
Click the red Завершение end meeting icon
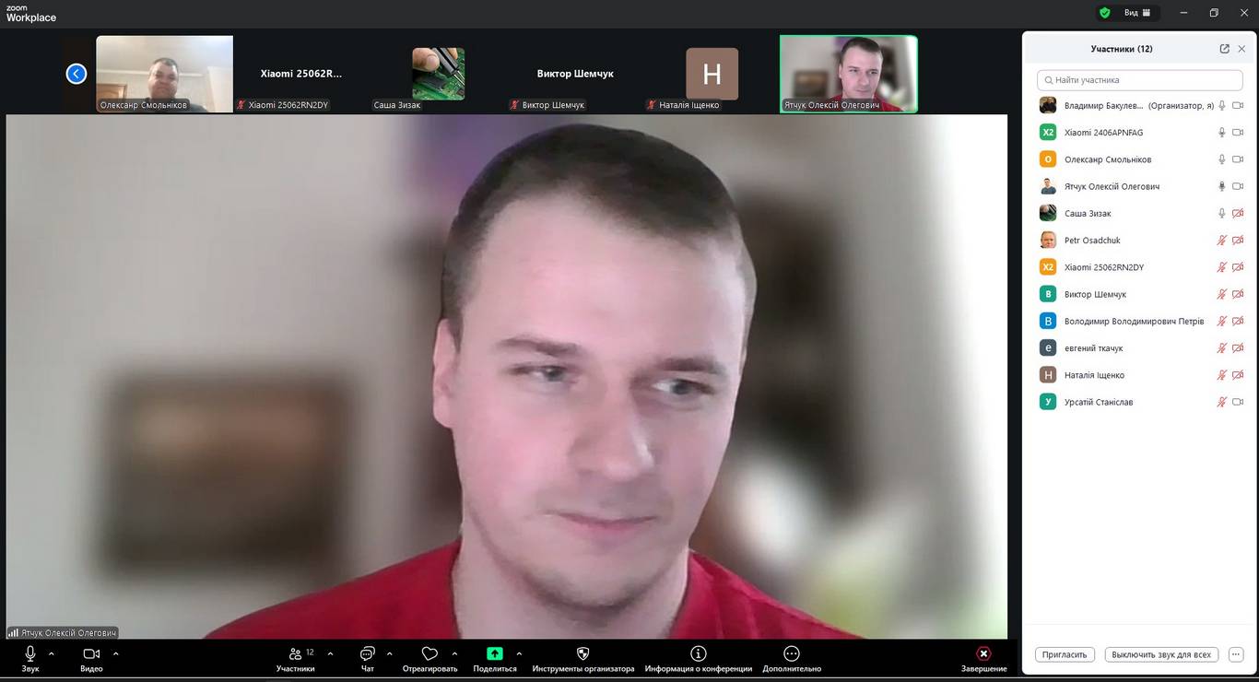pos(983,653)
